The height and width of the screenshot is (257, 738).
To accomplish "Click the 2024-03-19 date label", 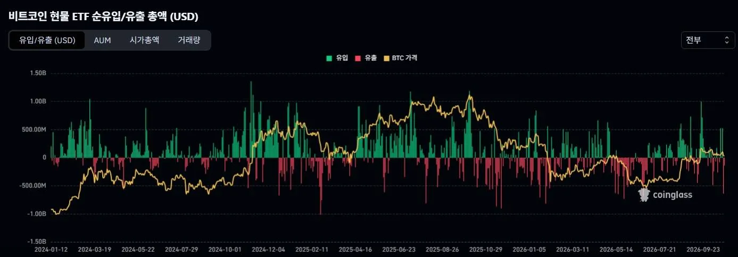I will click(94, 249).
